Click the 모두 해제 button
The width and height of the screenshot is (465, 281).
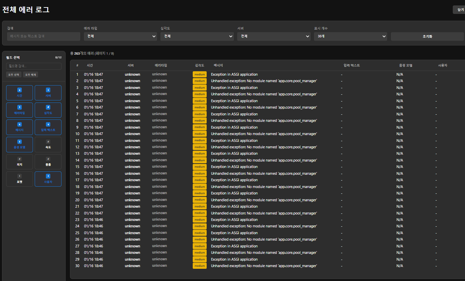(x=31, y=75)
